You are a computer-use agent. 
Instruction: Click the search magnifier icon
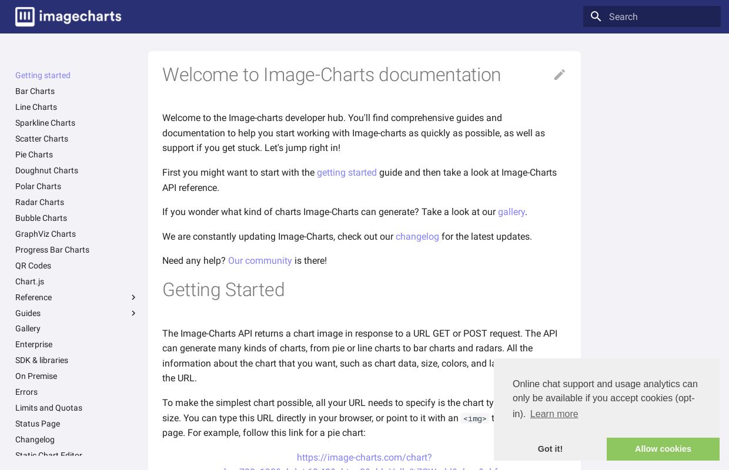pos(596,16)
